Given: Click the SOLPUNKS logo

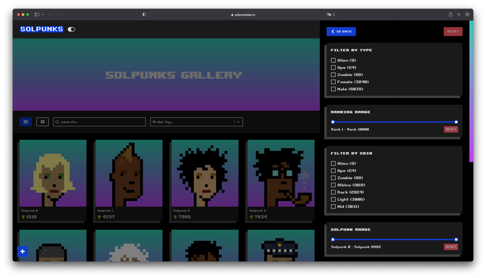Looking at the screenshot, I should pyautogui.click(x=41, y=29).
